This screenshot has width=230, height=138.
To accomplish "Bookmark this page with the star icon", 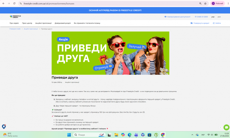I will pos(205,4).
